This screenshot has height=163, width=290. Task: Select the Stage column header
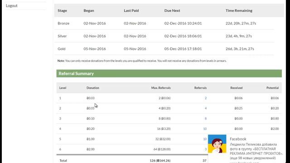(x=63, y=10)
